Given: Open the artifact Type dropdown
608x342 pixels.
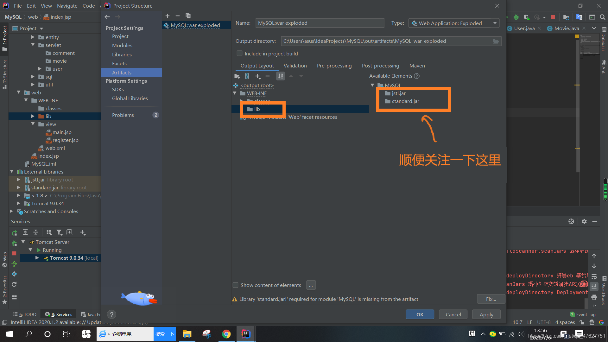Looking at the screenshot, I should coord(454,23).
